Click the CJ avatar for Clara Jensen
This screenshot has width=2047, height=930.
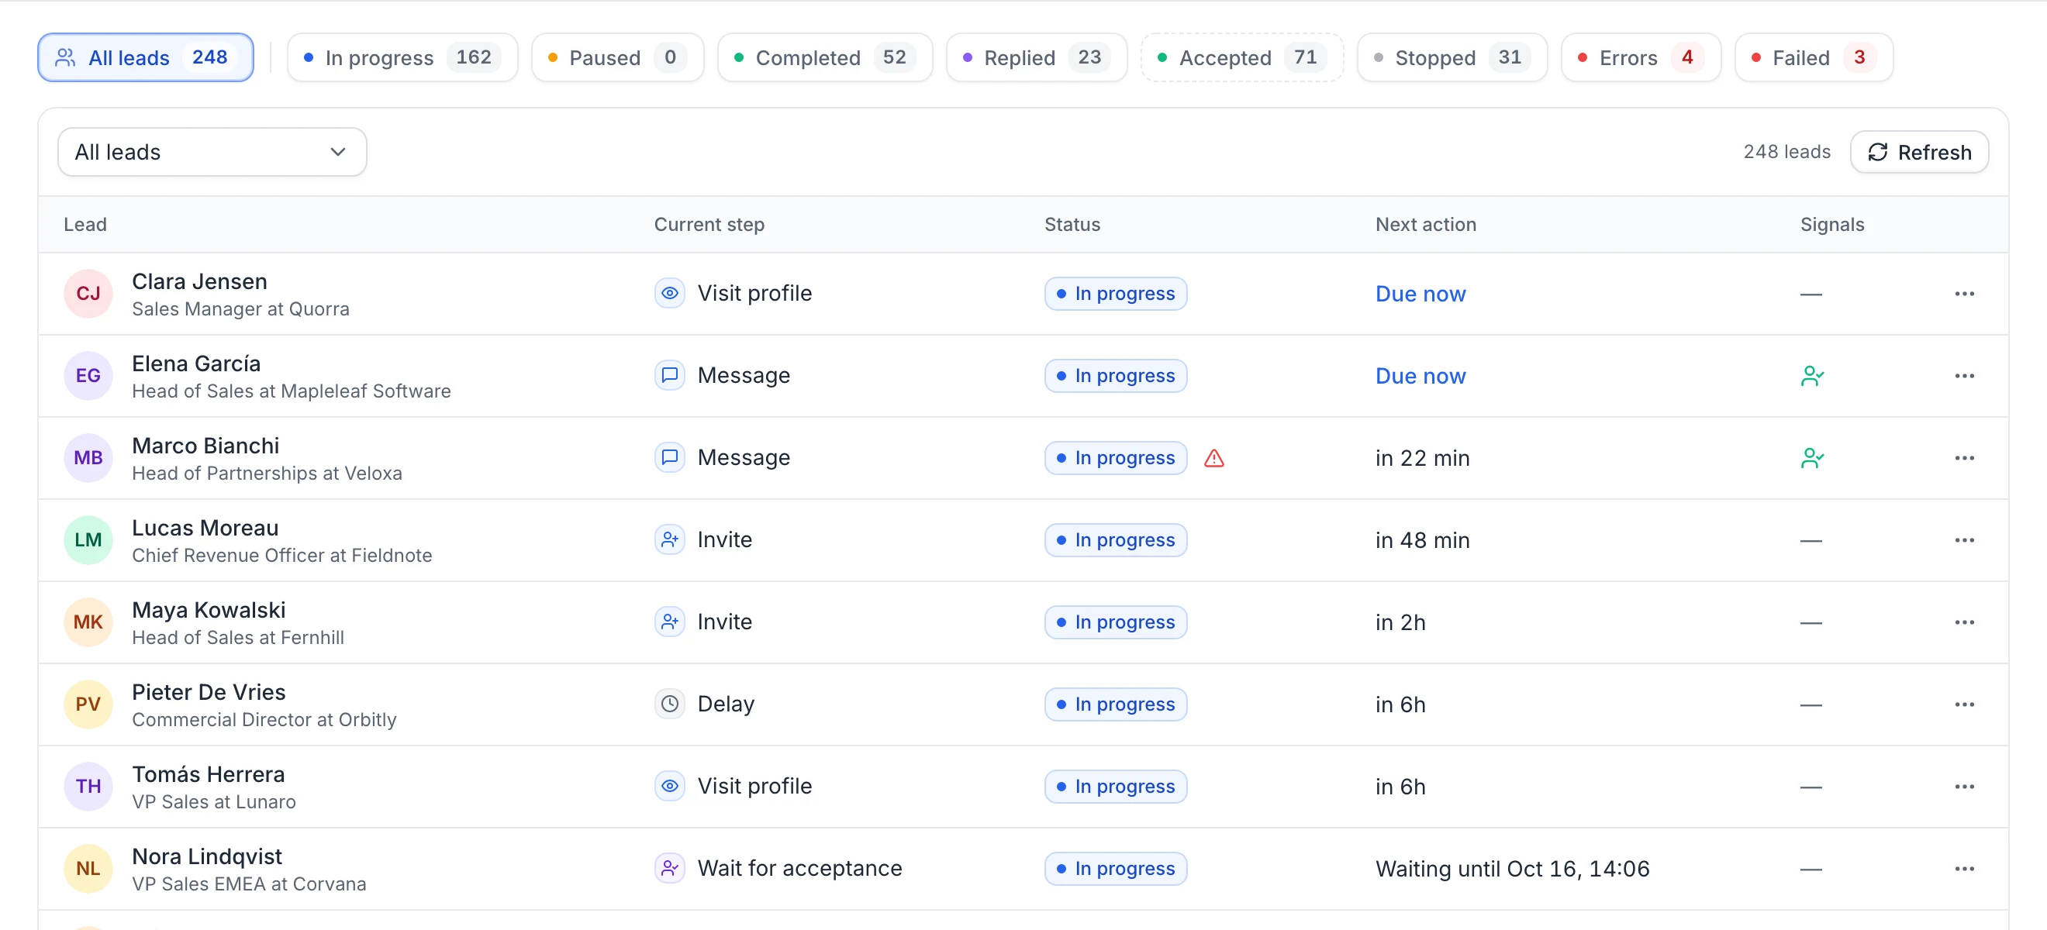coord(88,293)
